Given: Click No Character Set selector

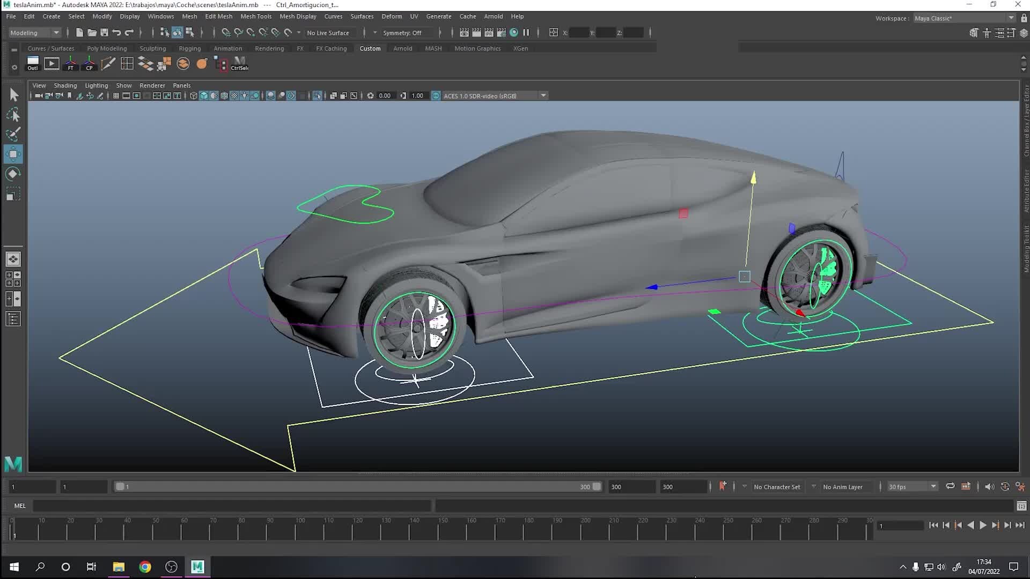Looking at the screenshot, I should click(776, 486).
